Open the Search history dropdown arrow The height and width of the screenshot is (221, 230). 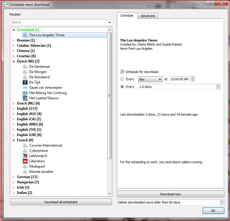110,22
